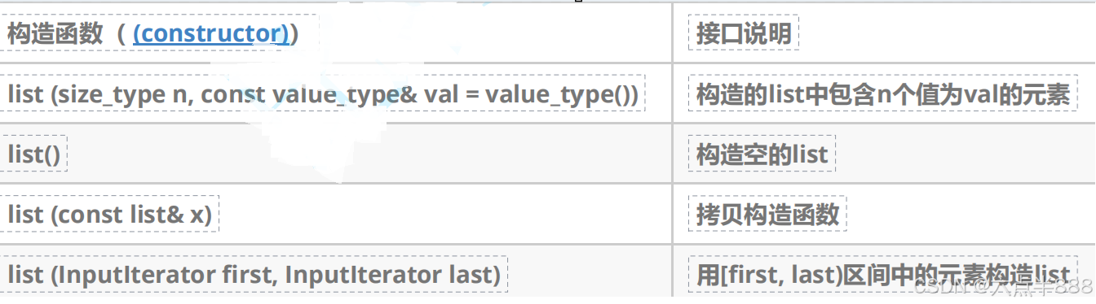Select the list (InputIterator first, InputIterator last) cell

254,275
